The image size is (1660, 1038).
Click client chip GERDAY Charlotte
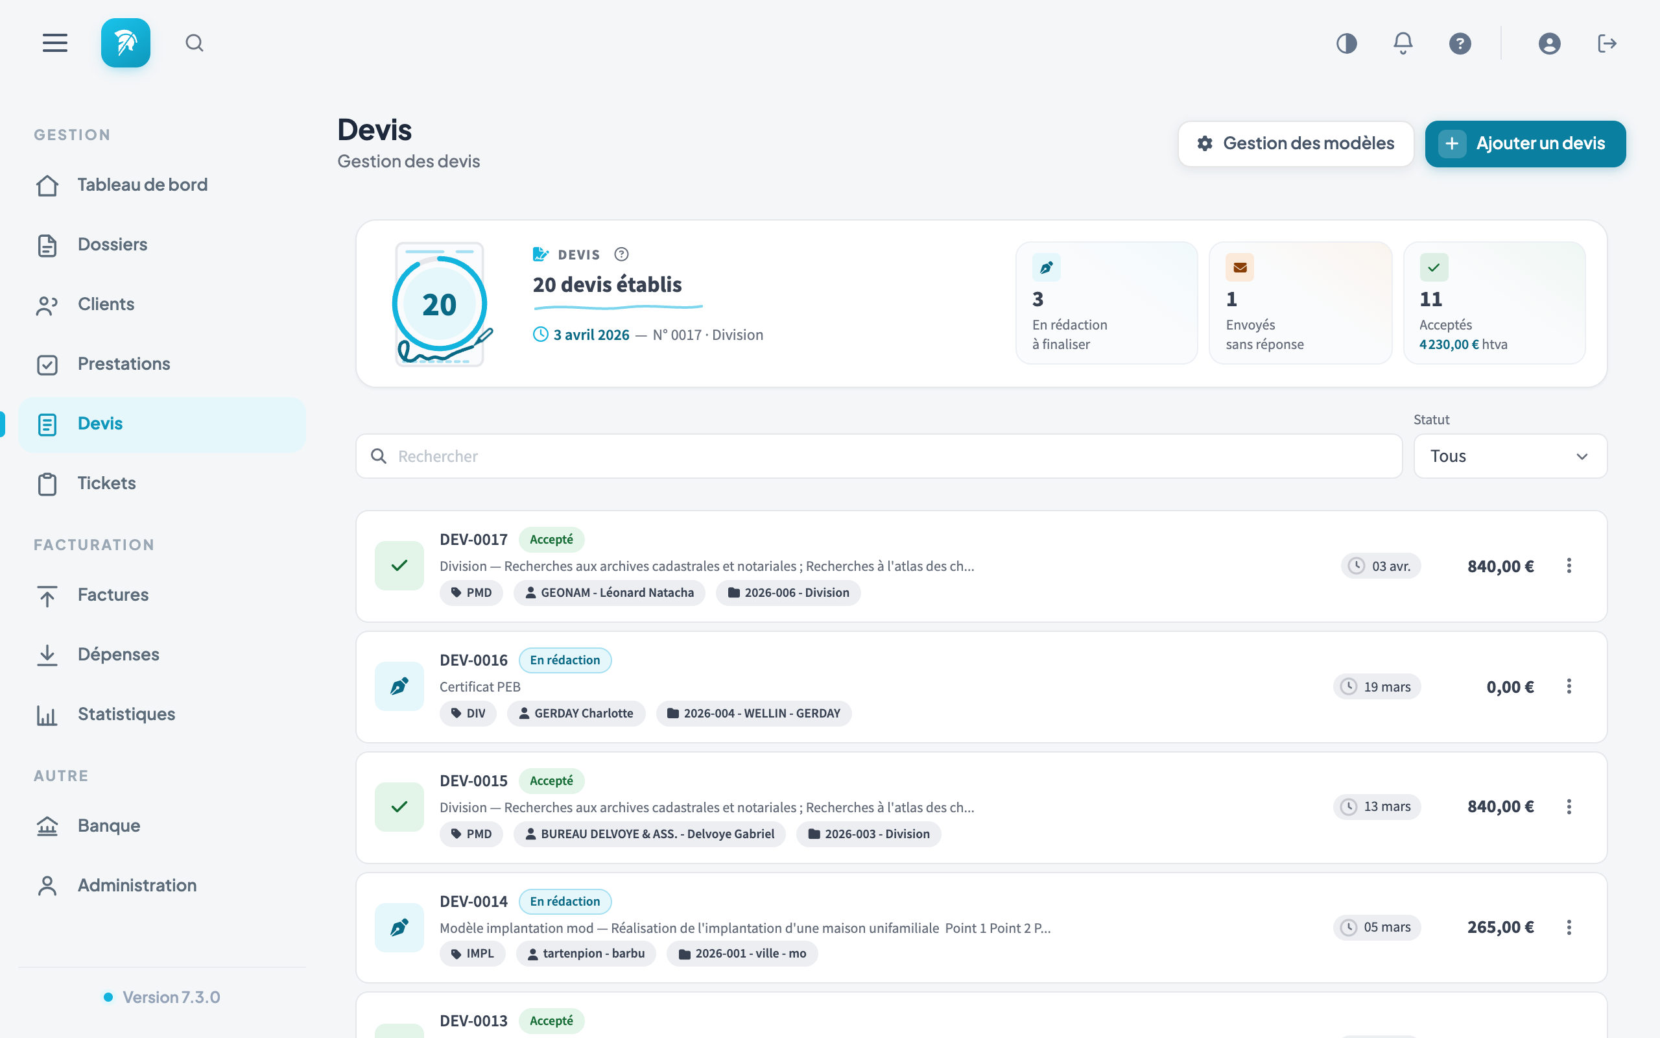576,713
